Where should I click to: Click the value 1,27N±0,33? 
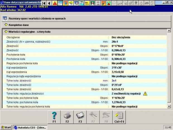[x=119, y=102]
